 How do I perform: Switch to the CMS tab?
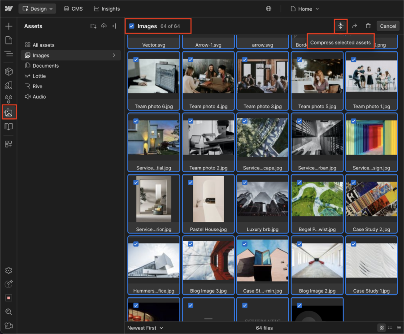click(x=73, y=9)
